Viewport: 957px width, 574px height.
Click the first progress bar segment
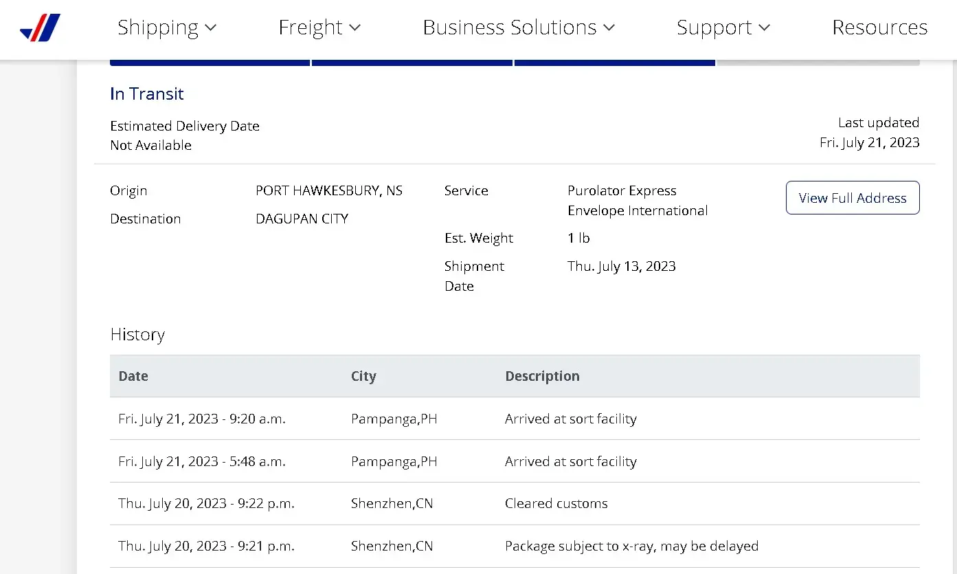[210, 63]
